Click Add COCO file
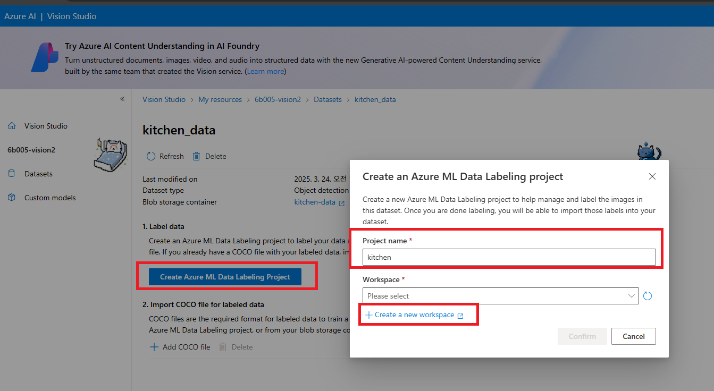This screenshot has width=714, height=391. [x=186, y=347]
